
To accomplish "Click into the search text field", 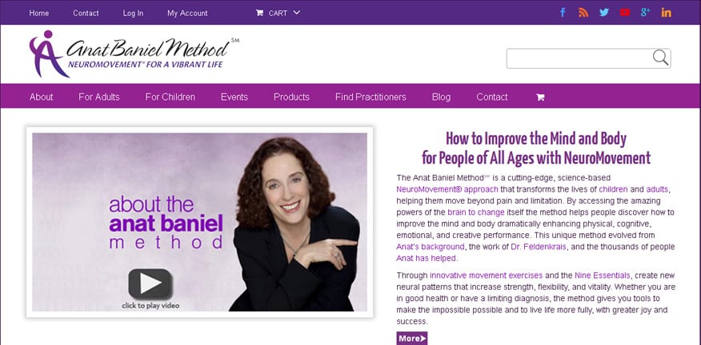I will [x=579, y=58].
